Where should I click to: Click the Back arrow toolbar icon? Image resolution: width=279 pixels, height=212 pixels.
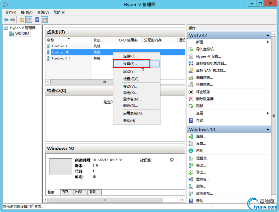pyautogui.click(x=6, y=19)
